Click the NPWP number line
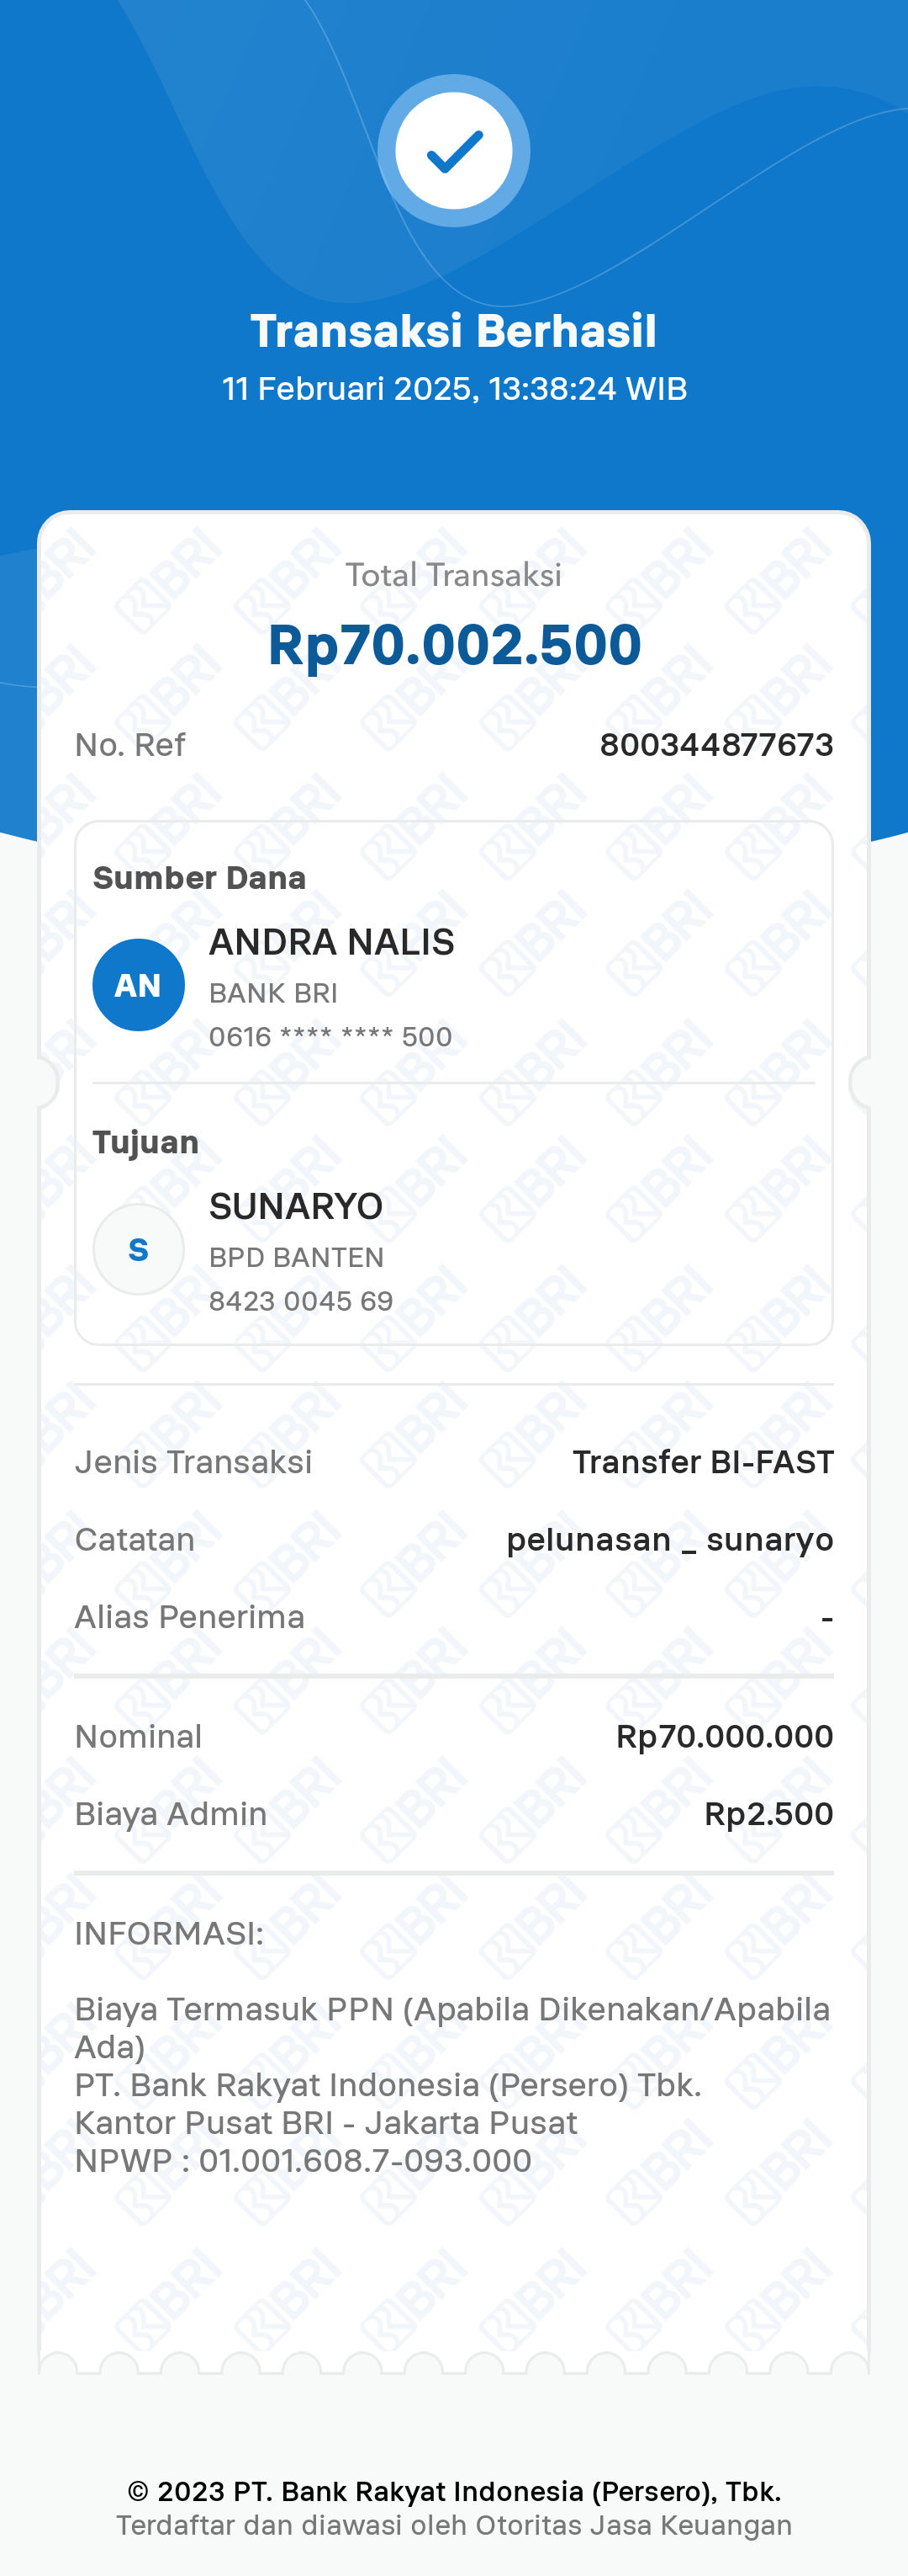 click(303, 2160)
